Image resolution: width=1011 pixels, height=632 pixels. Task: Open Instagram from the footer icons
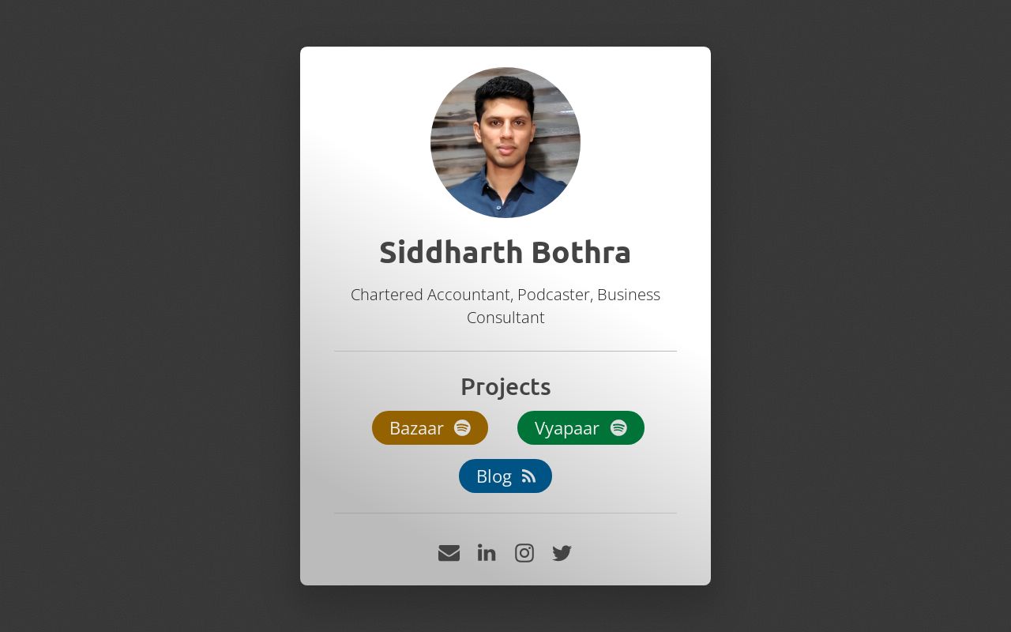coord(524,553)
